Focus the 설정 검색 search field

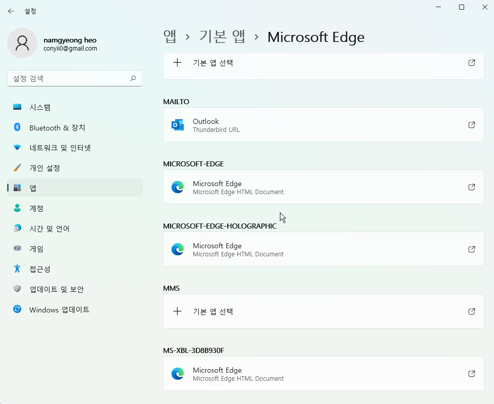point(75,78)
